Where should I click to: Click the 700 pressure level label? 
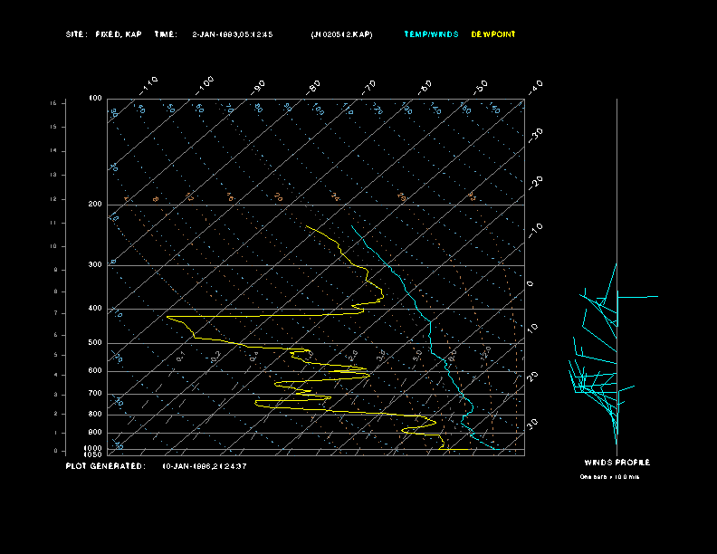coord(95,393)
